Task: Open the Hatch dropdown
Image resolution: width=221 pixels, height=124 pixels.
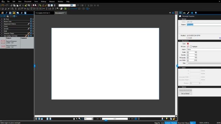Action: point(204,50)
